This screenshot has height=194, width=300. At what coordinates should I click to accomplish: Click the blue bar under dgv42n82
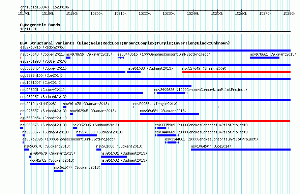42,164
